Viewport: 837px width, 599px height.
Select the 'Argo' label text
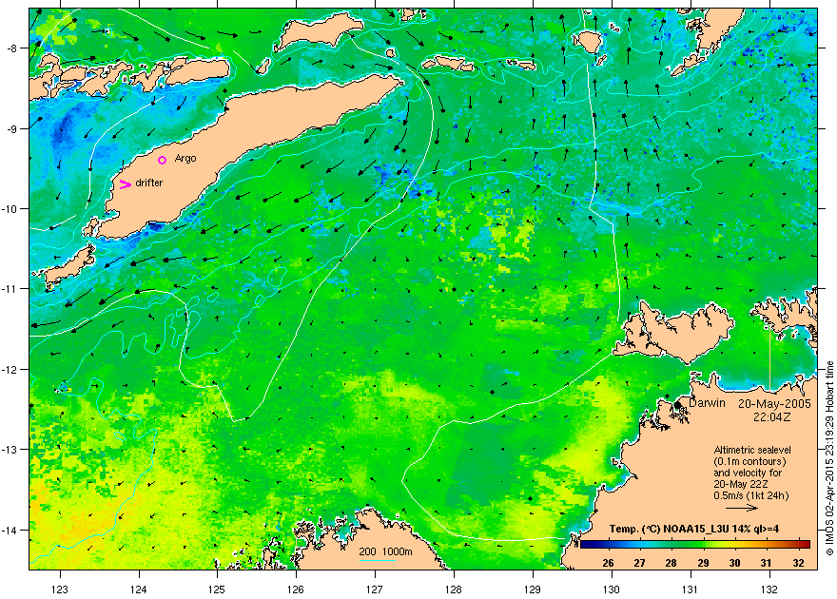pyautogui.click(x=185, y=159)
